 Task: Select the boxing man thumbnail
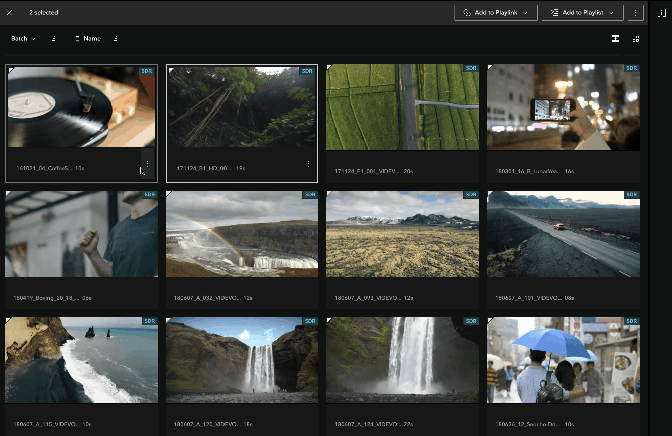tap(81, 234)
